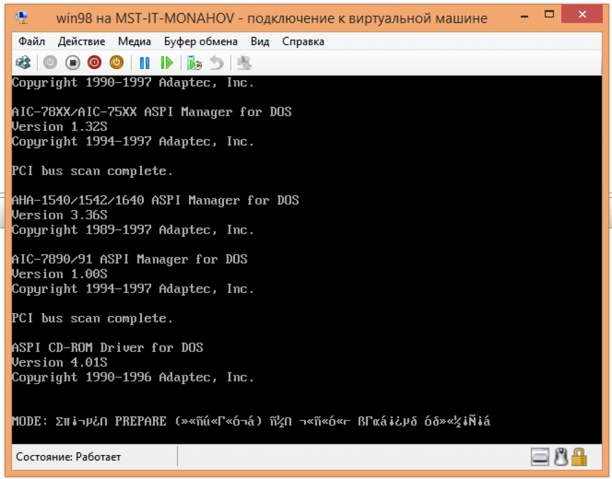Minimize the virtual machine connection window
Viewport: 612px width, 479px height.
[x=524, y=16]
